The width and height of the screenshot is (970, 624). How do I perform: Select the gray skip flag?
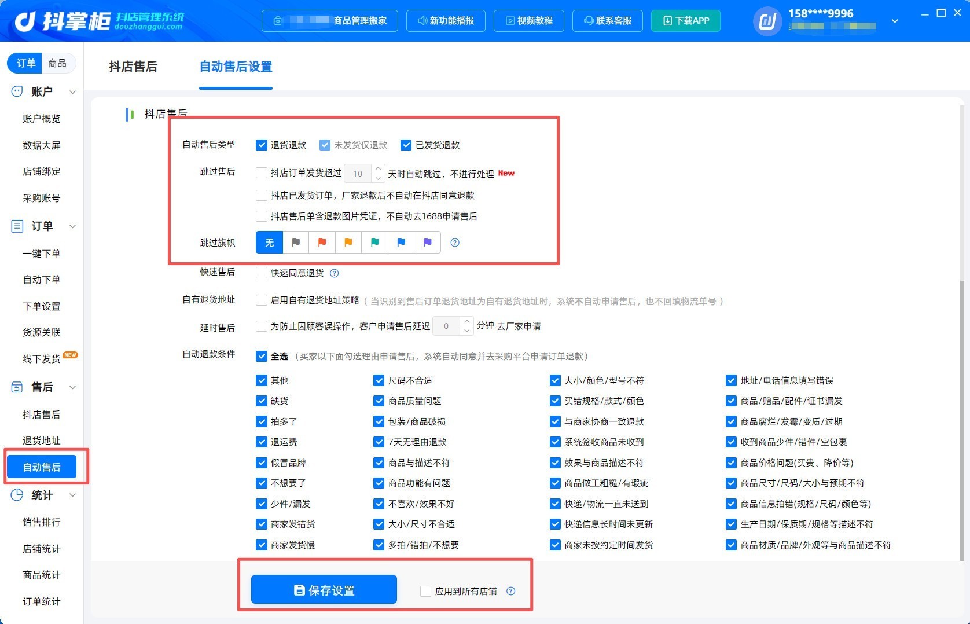point(296,243)
